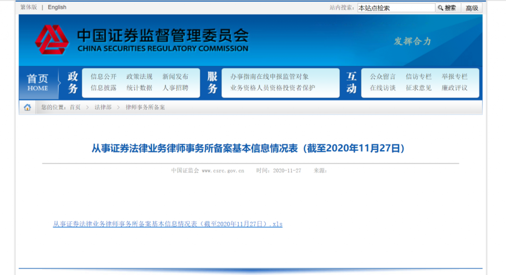Click the 搜索 magnifier search button
This screenshot has height=275, width=506.
(447, 8)
